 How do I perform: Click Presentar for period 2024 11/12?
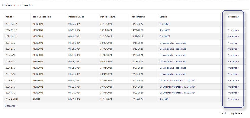(233, 30)
